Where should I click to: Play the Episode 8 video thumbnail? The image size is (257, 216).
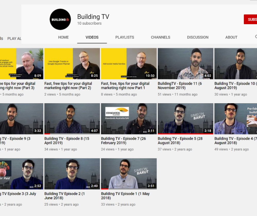click(72, 119)
